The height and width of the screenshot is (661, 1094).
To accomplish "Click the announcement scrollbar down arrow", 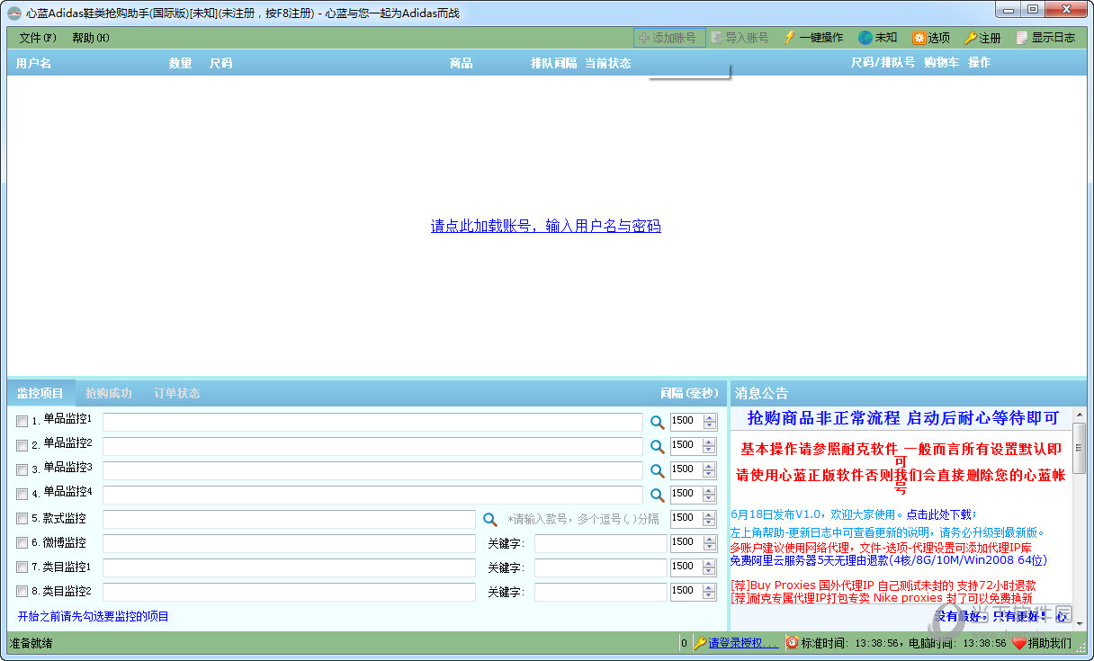I will tap(1080, 622).
